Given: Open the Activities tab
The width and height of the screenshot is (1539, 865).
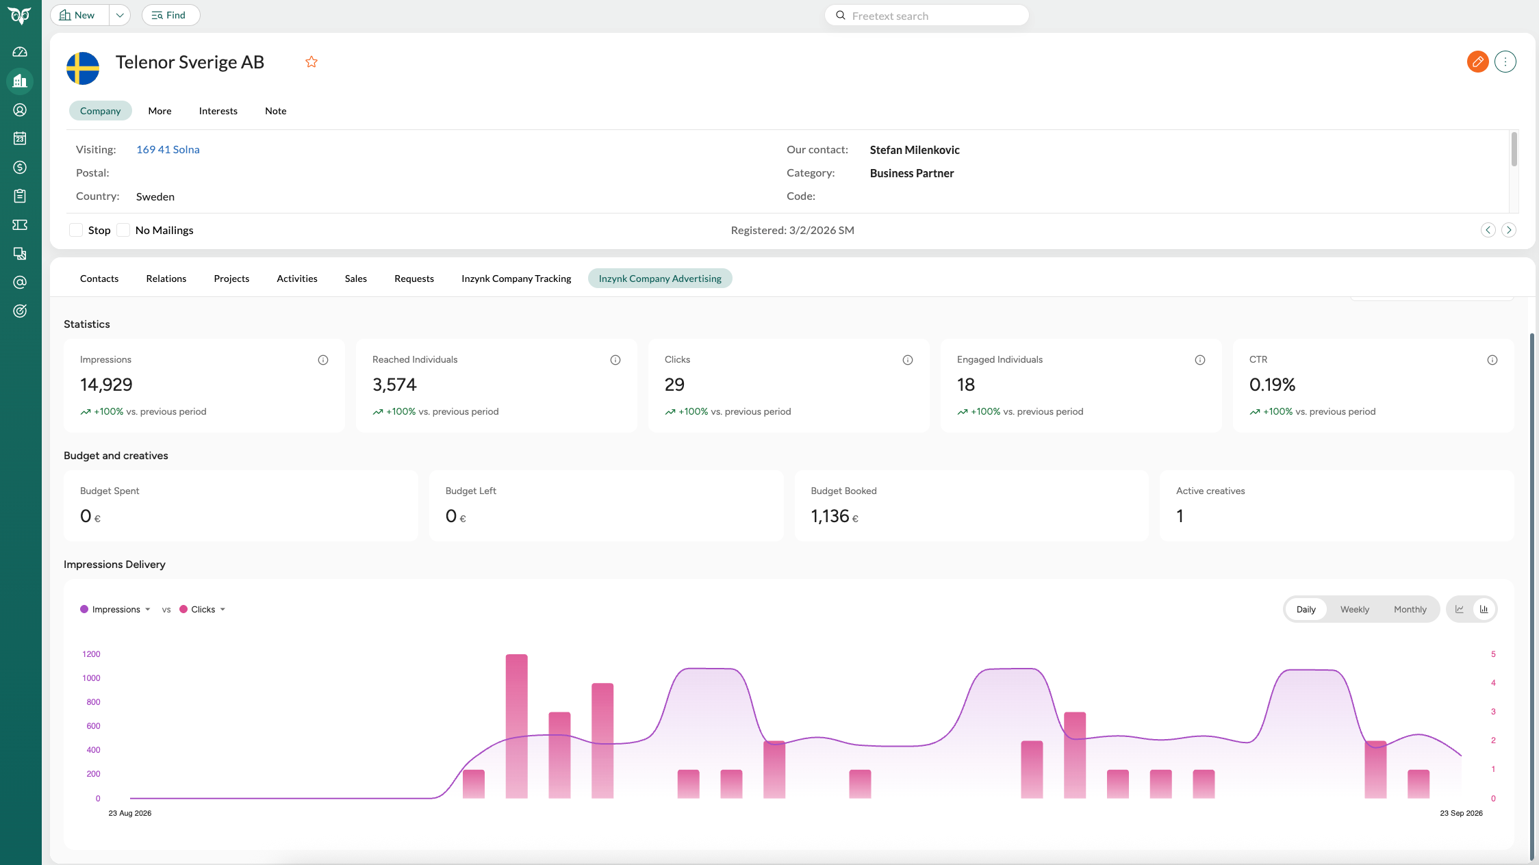Looking at the screenshot, I should [x=297, y=279].
